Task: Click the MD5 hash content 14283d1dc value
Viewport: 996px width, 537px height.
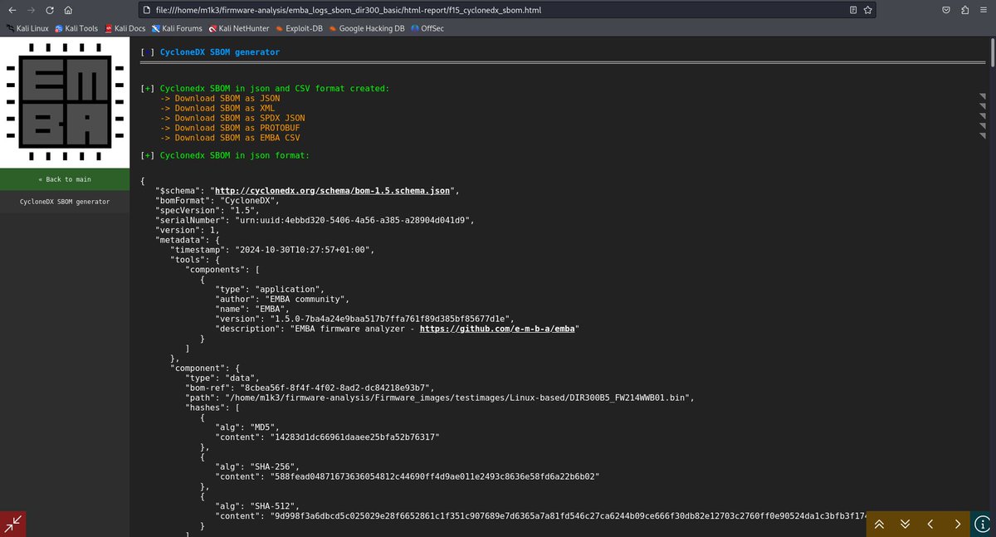Action: coord(355,436)
